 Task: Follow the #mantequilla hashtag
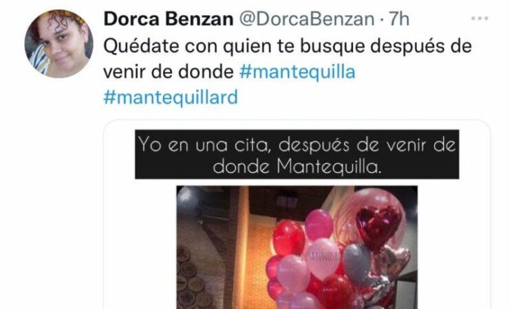coord(297,71)
